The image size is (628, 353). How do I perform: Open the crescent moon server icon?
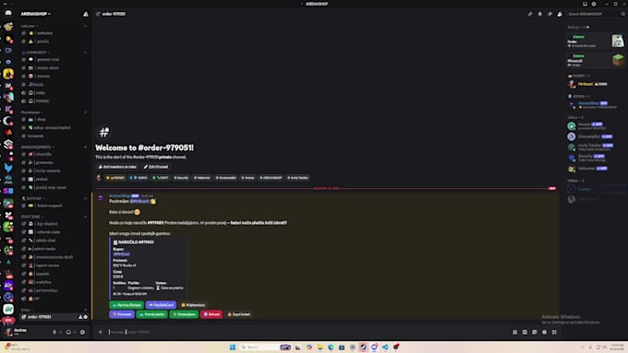pyautogui.click(x=8, y=121)
